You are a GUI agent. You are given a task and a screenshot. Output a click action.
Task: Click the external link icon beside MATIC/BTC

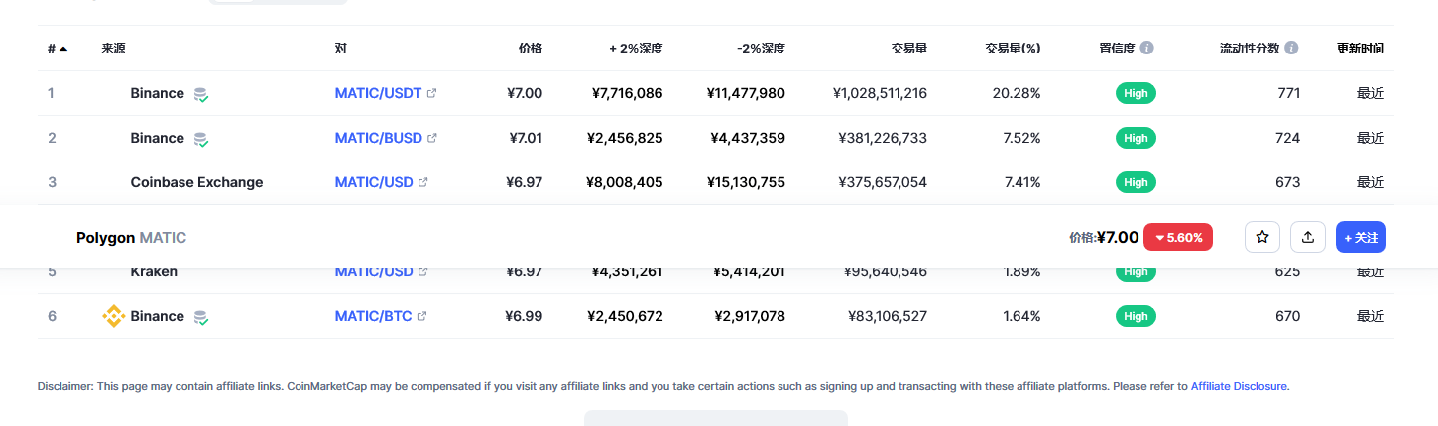(x=421, y=316)
